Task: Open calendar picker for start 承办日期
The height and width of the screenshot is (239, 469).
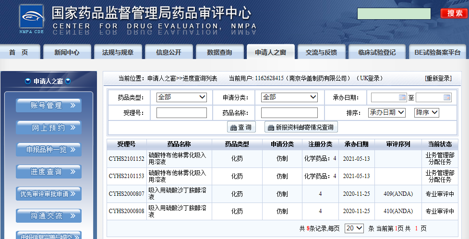Action: (402, 97)
